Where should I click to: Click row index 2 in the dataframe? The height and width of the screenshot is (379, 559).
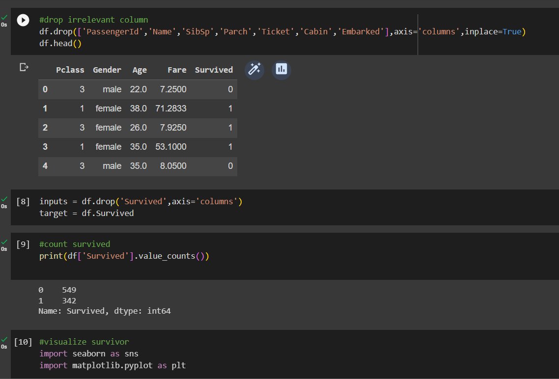point(45,128)
